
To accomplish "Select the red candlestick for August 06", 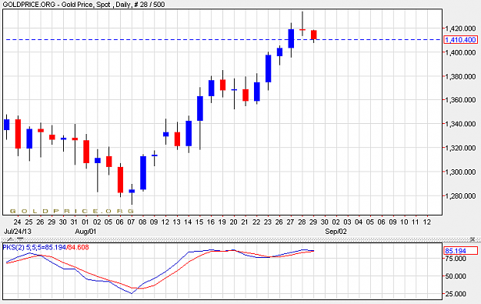I will (120, 180).
